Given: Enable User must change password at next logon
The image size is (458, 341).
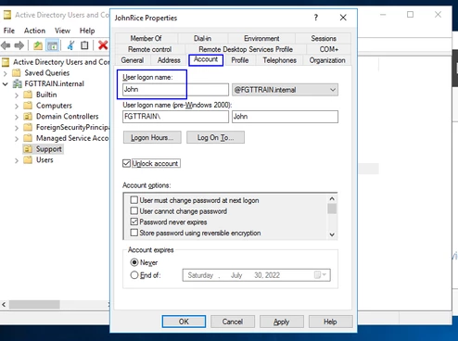Looking at the screenshot, I should point(134,200).
